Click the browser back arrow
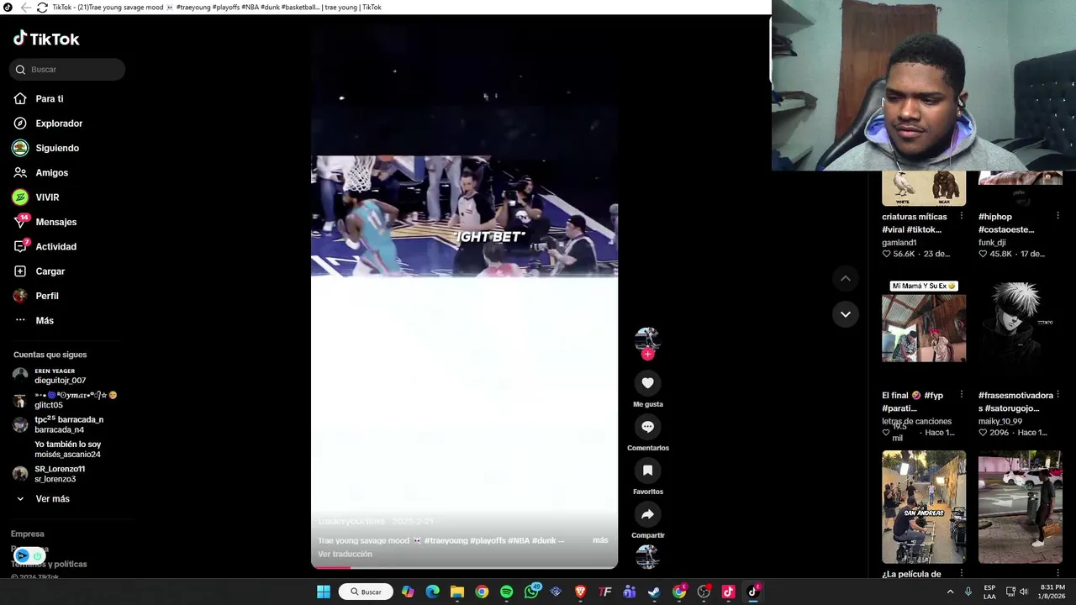 click(25, 8)
